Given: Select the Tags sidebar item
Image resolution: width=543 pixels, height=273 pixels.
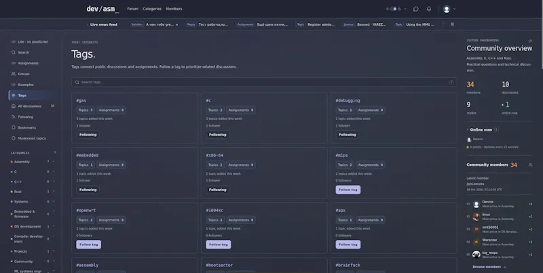Looking at the screenshot, I should click(33, 96).
